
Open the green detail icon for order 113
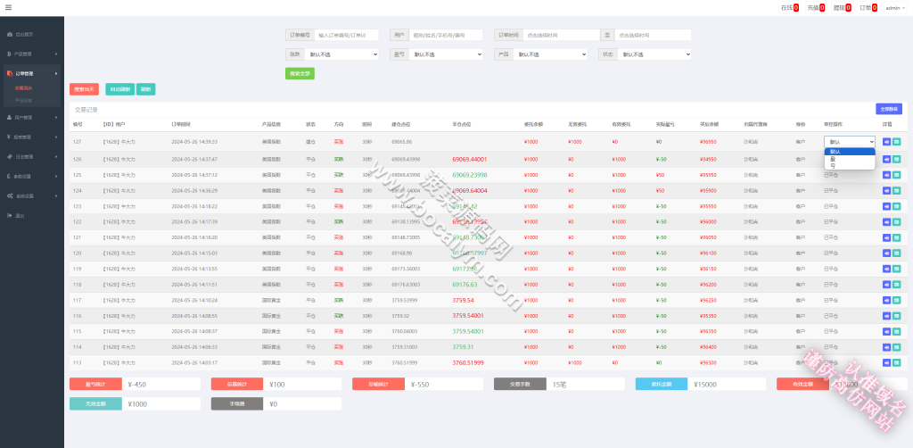[x=896, y=362]
